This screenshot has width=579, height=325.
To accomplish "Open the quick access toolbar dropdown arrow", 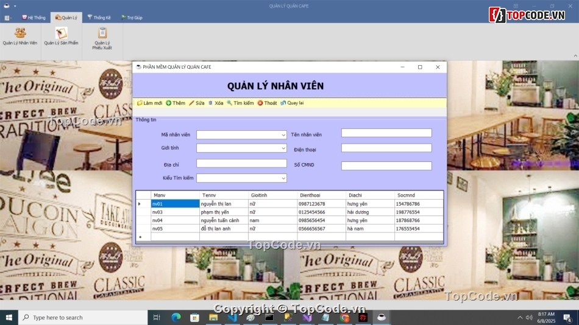I will (x=15, y=6).
